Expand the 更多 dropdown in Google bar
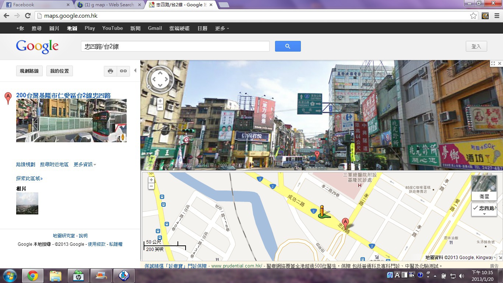The height and width of the screenshot is (283, 503). (222, 28)
